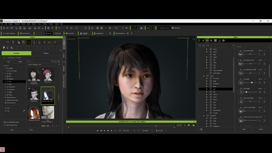
Task: Toggle the Tongue category checkbox
Action: click(x=211, y=113)
